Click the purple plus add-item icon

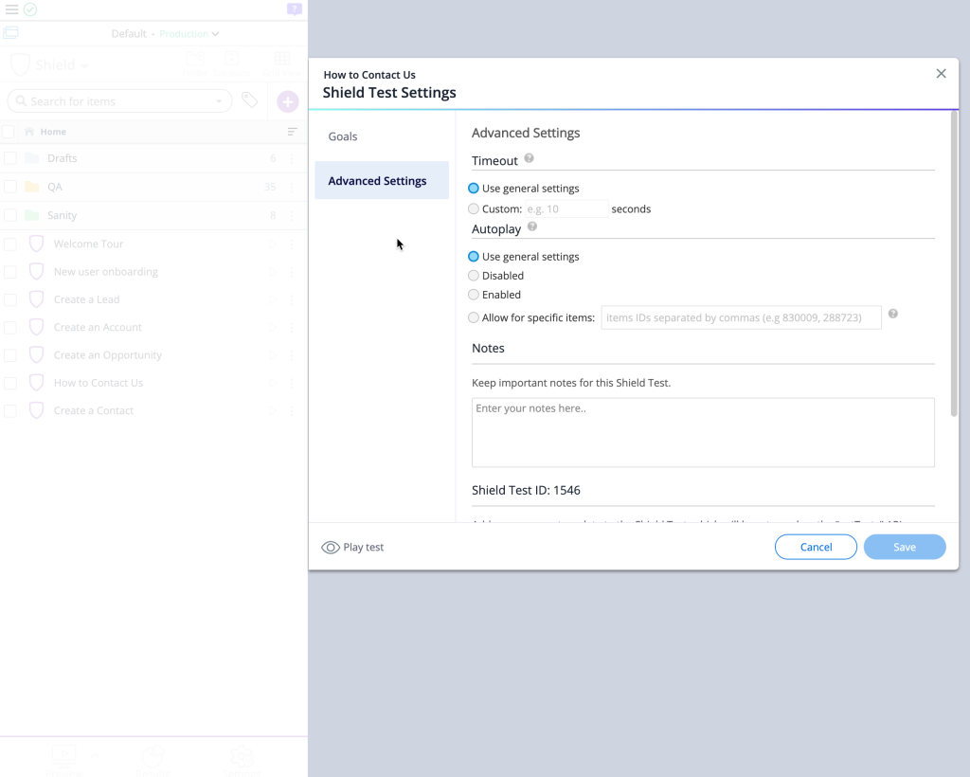pos(288,101)
